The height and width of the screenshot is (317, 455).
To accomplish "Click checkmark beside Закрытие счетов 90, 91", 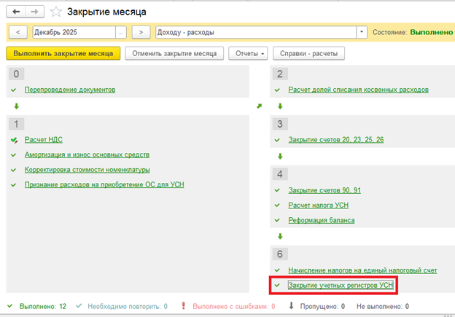I will tap(277, 190).
